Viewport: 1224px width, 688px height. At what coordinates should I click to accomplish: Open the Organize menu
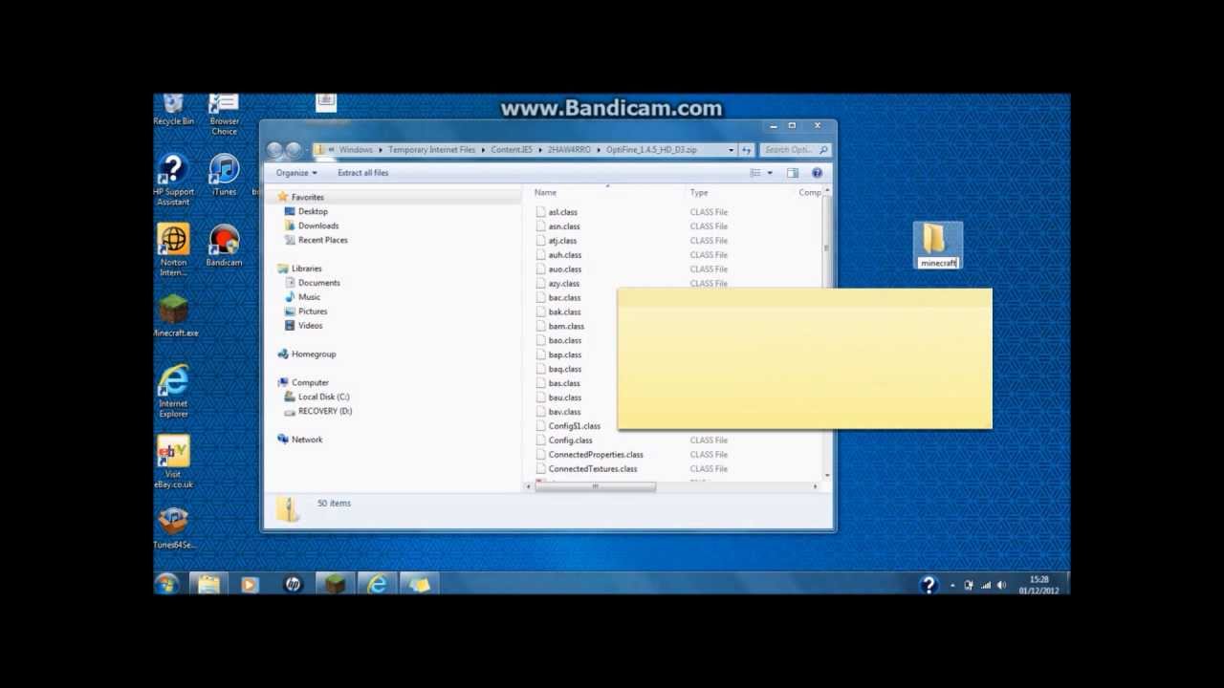[296, 173]
